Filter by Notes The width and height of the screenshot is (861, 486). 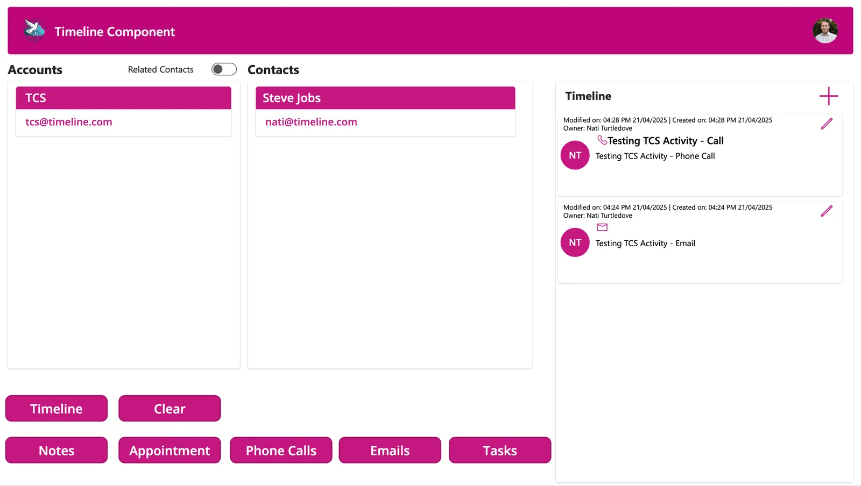click(x=57, y=451)
